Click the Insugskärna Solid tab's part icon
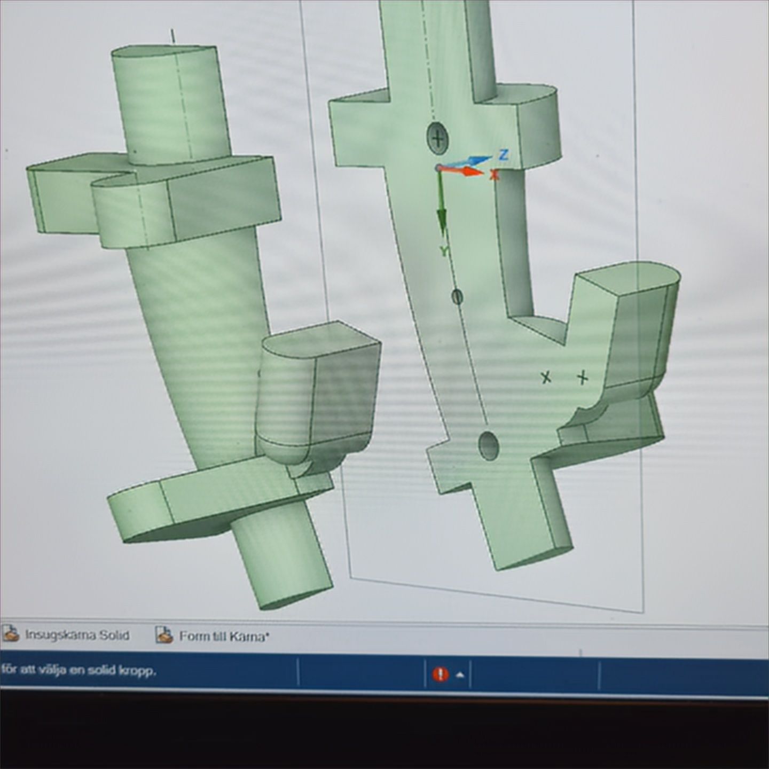This screenshot has width=769, height=769. (x=10, y=634)
